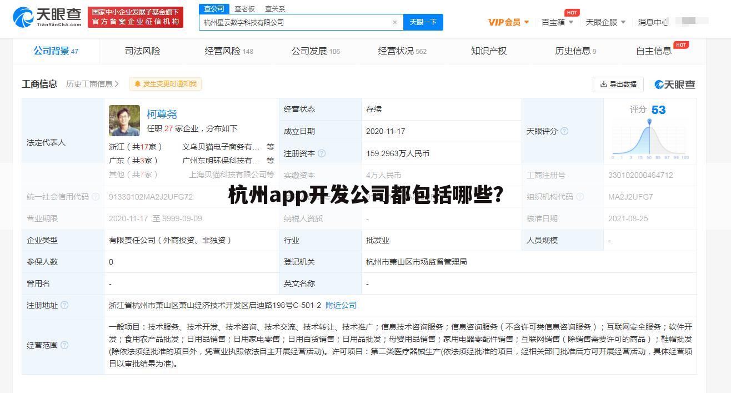Open 历史工商信息 link
This screenshot has width=731, height=393.
pos(92,84)
